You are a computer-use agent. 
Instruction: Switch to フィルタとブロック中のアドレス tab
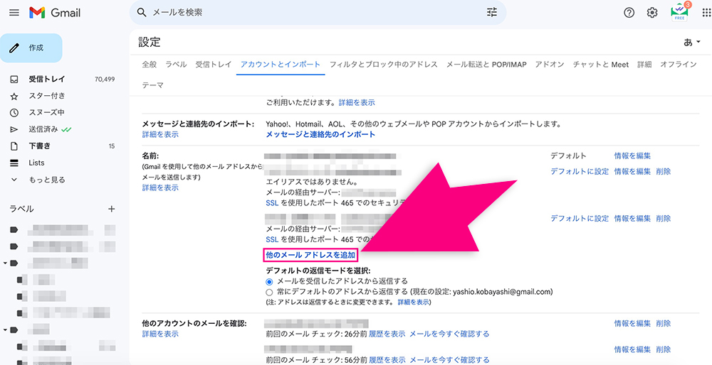[x=384, y=65]
